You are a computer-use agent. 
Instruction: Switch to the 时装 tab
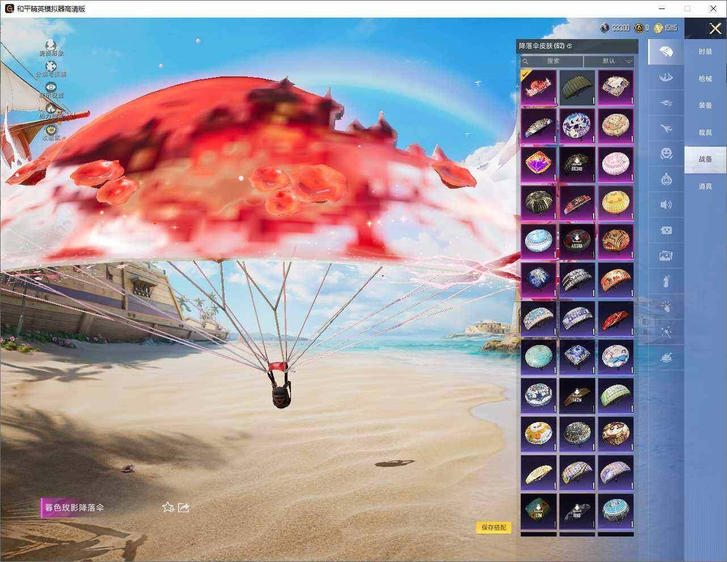(705, 52)
